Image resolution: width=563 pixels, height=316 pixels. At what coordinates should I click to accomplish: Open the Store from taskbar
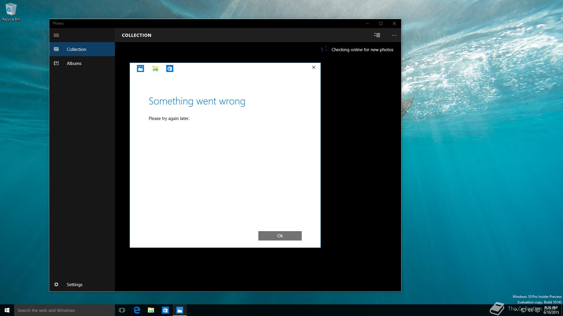(x=165, y=310)
